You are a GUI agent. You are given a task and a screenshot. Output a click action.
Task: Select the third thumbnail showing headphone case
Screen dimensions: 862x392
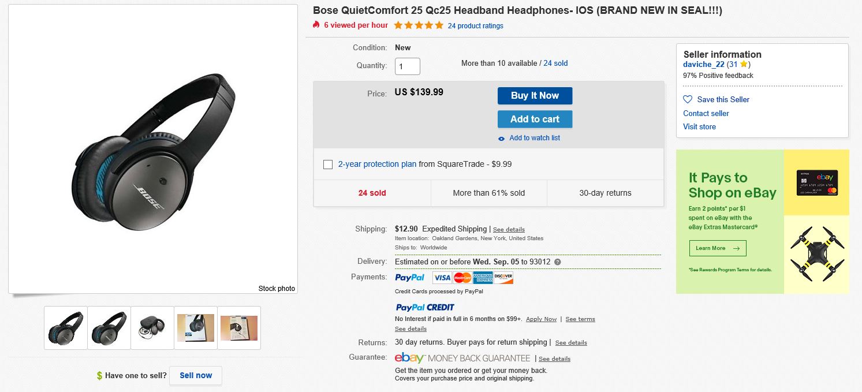click(x=152, y=327)
